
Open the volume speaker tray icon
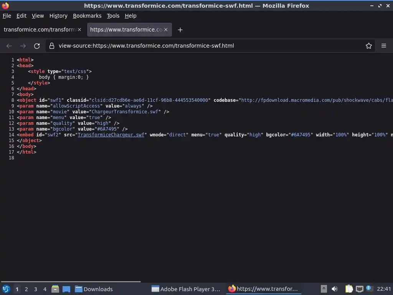click(x=335, y=289)
